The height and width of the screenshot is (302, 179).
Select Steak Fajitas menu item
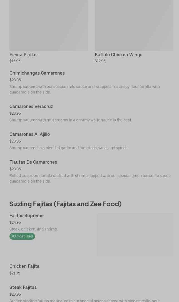pyautogui.click(x=23, y=287)
